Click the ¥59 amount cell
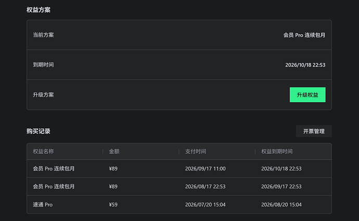Screen dimensions: 359x221 (x=113, y=204)
